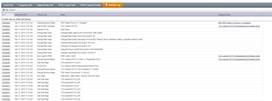The width and height of the screenshot is (272, 101).
Task: Open activity ID 64359489
Action: [x=6, y=76]
